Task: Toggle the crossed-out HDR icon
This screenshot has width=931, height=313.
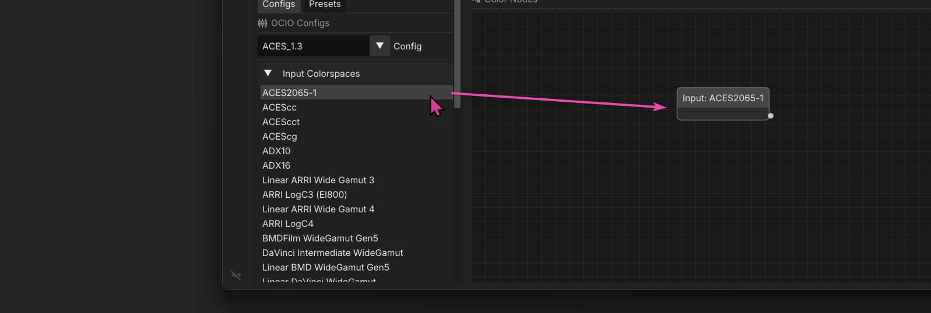Action: pos(236,275)
